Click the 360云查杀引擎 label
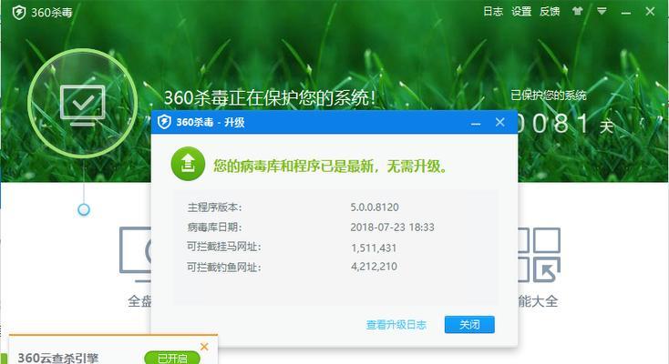Image resolution: width=669 pixels, height=364 pixels. pyautogui.click(x=58, y=358)
